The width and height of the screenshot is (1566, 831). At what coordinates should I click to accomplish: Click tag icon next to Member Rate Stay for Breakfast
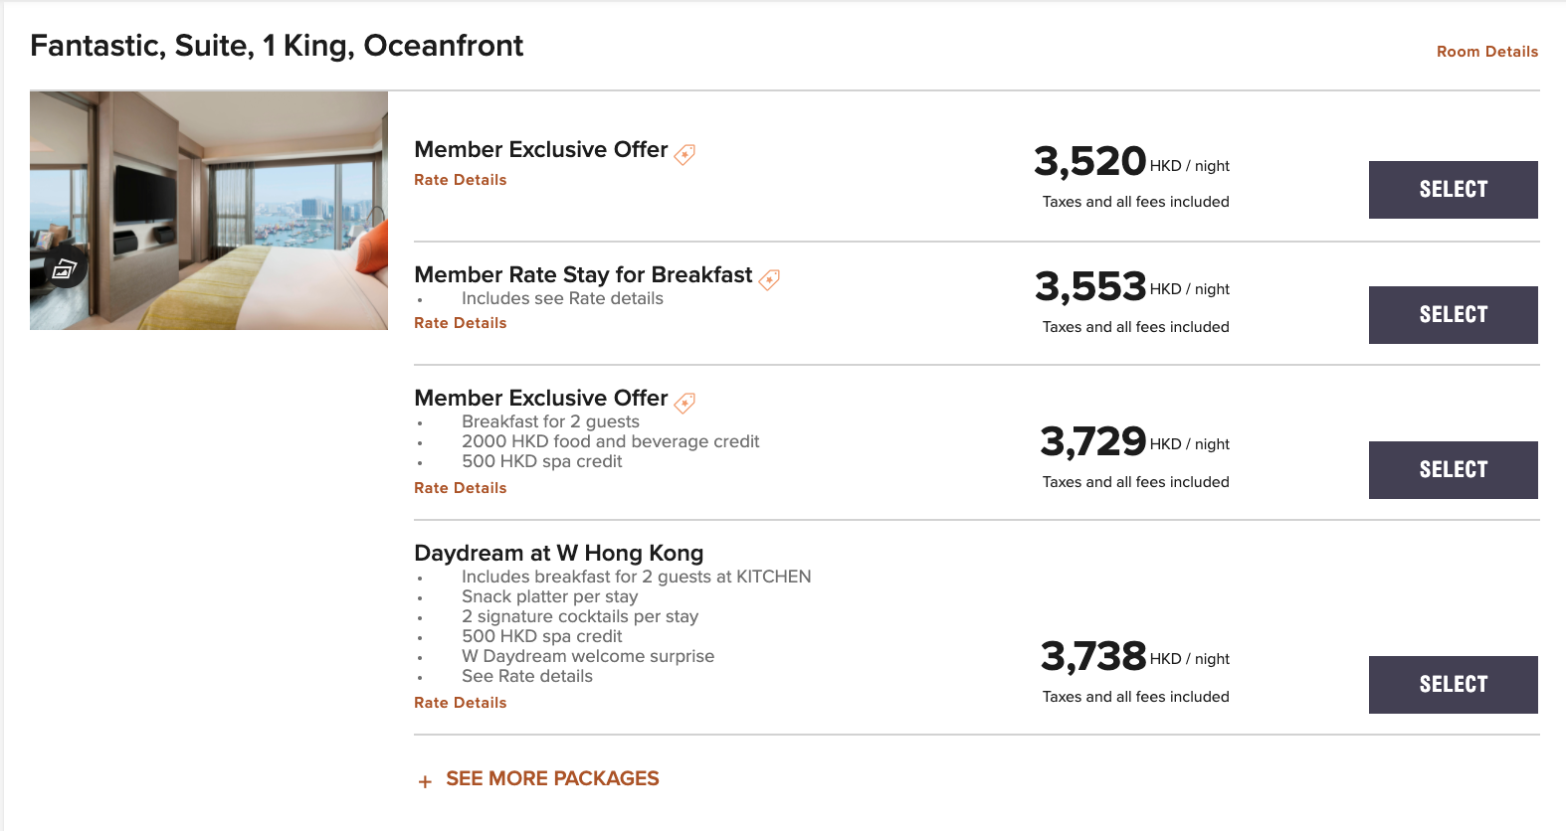[x=769, y=279]
